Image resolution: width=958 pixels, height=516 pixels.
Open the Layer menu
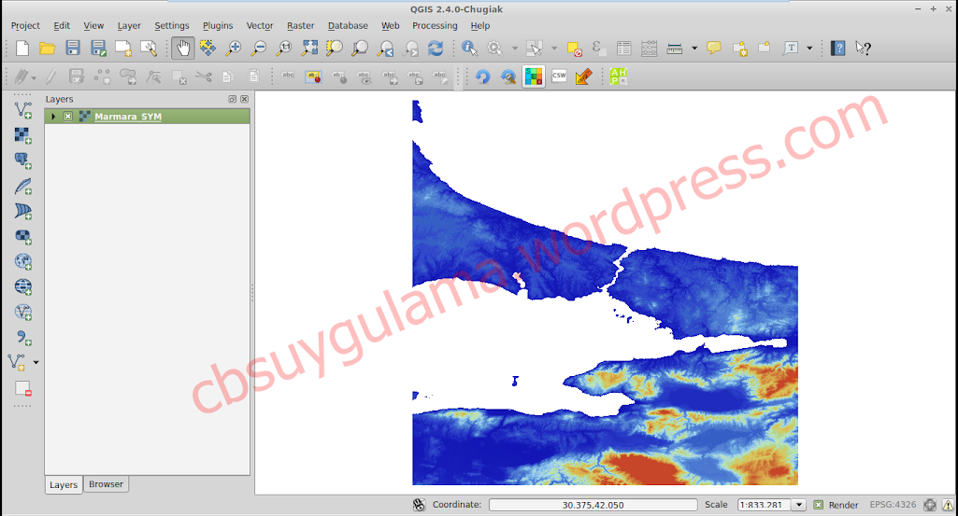click(129, 25)
